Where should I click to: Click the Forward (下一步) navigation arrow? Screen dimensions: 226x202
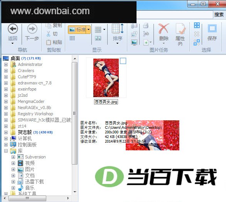[32, 29]
